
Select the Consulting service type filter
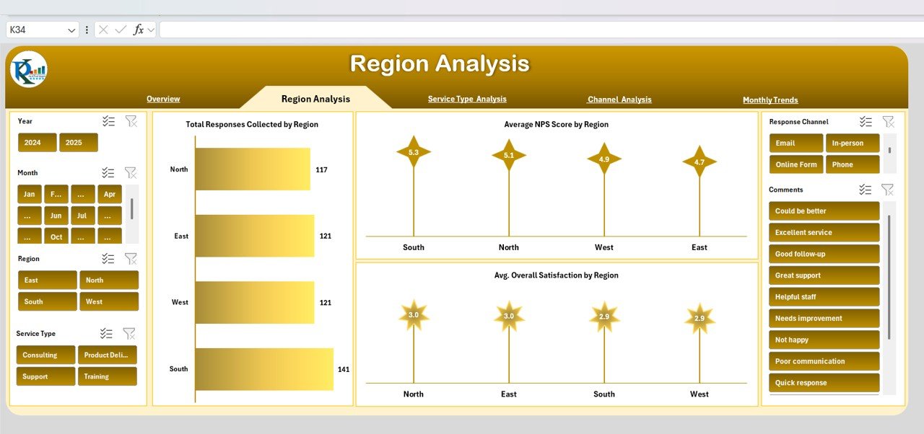(x=45, y=355)
